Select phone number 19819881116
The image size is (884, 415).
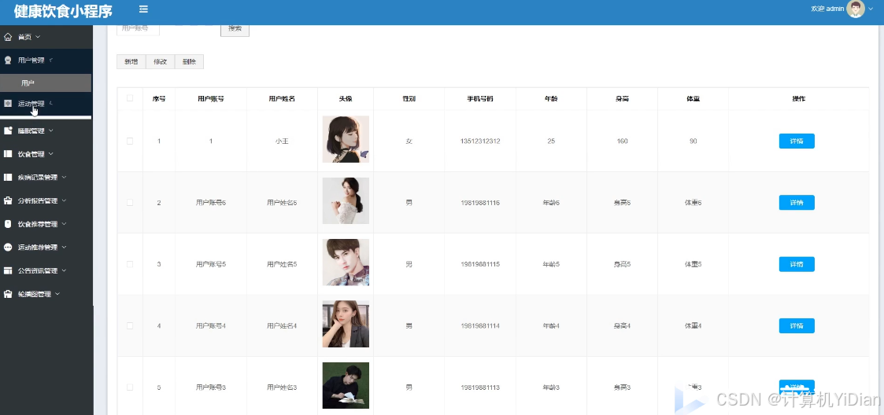(480, 203)
